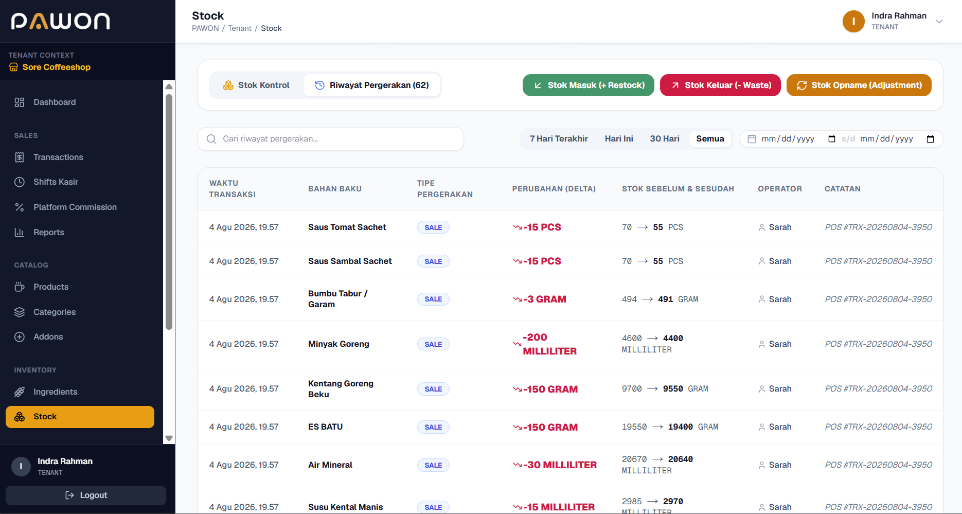Click the sidebar scrollbar up arrow
This screenshot has height=514, width=962.
[x=169, y=86]
